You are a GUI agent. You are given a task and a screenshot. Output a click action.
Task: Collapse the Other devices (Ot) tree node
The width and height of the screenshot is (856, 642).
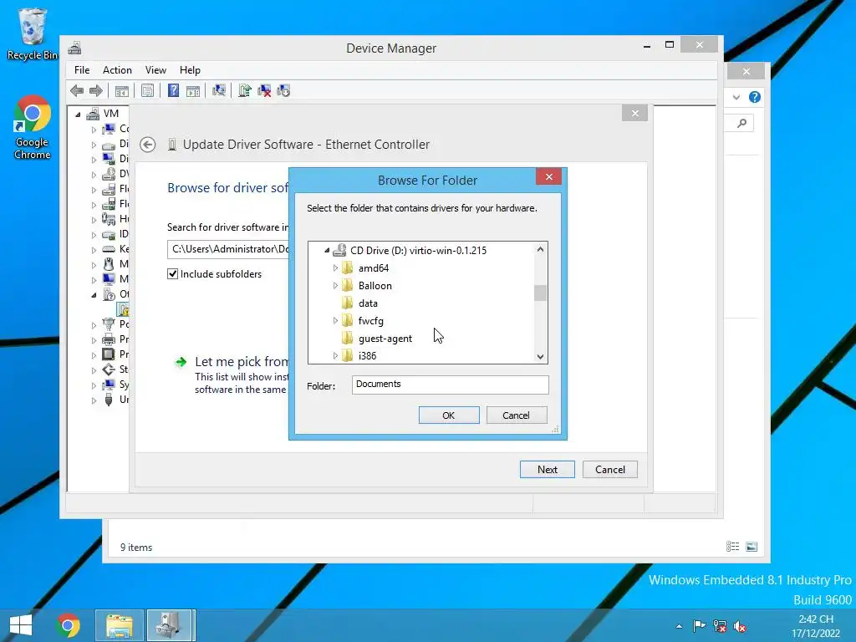click(x=94, y=295)
